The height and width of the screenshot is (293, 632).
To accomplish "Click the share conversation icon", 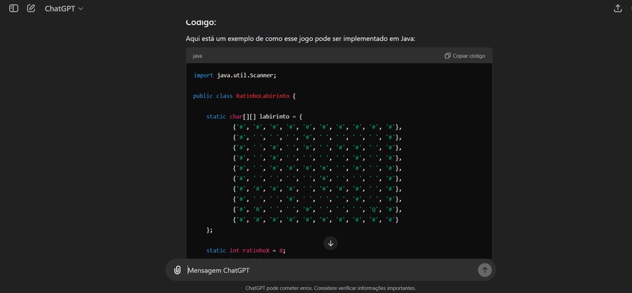I will point(617,8).
